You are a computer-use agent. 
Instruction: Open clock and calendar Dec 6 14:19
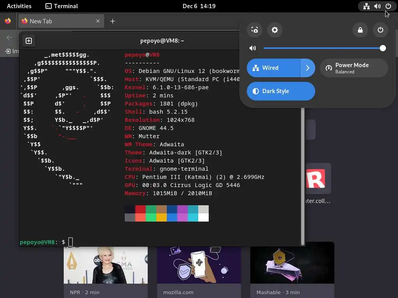pos(199,6)
